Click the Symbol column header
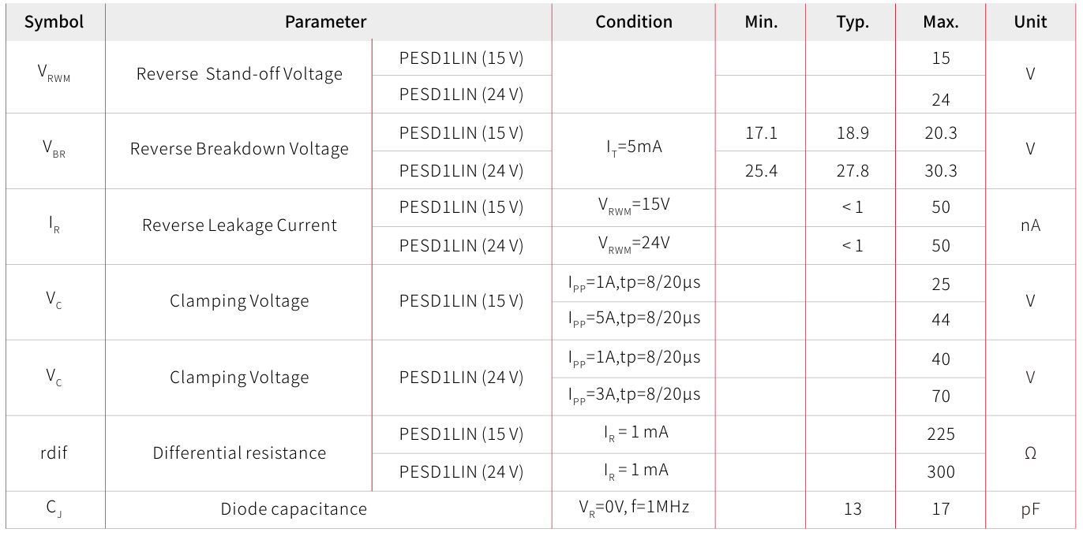Image resolution: width=1083 pixels, height=536 pixels. pyautogui.click(x=54, y=22)
